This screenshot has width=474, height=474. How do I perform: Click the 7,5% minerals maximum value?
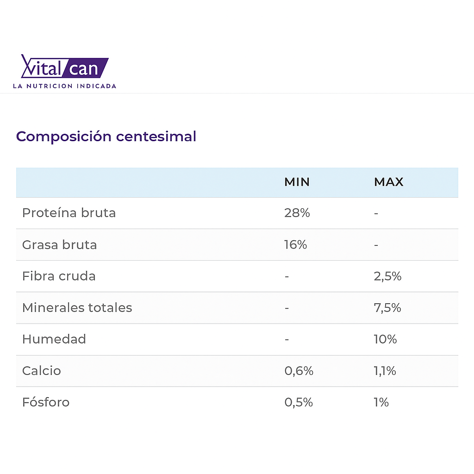(x=387, y=307)
